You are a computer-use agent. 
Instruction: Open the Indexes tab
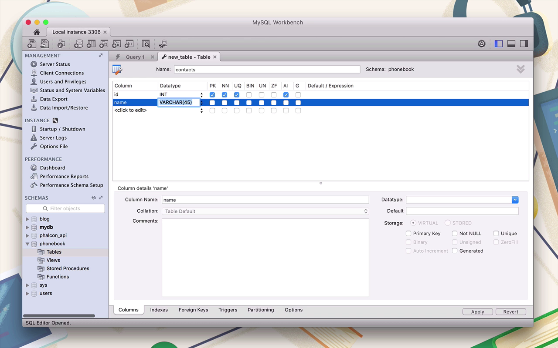[159, 310]
